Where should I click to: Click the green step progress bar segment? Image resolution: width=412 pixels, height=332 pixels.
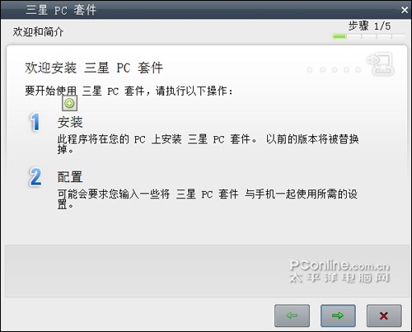click(339, 36)
